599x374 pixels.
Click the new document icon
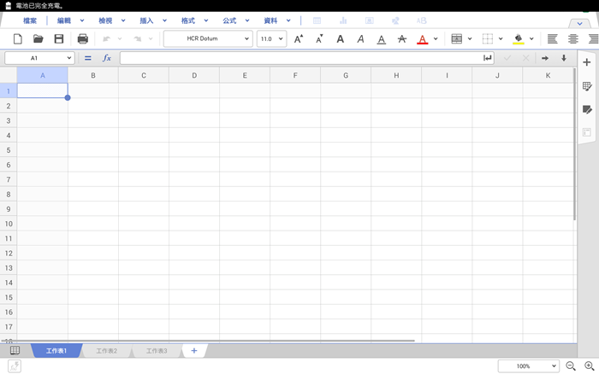point(17,39)
